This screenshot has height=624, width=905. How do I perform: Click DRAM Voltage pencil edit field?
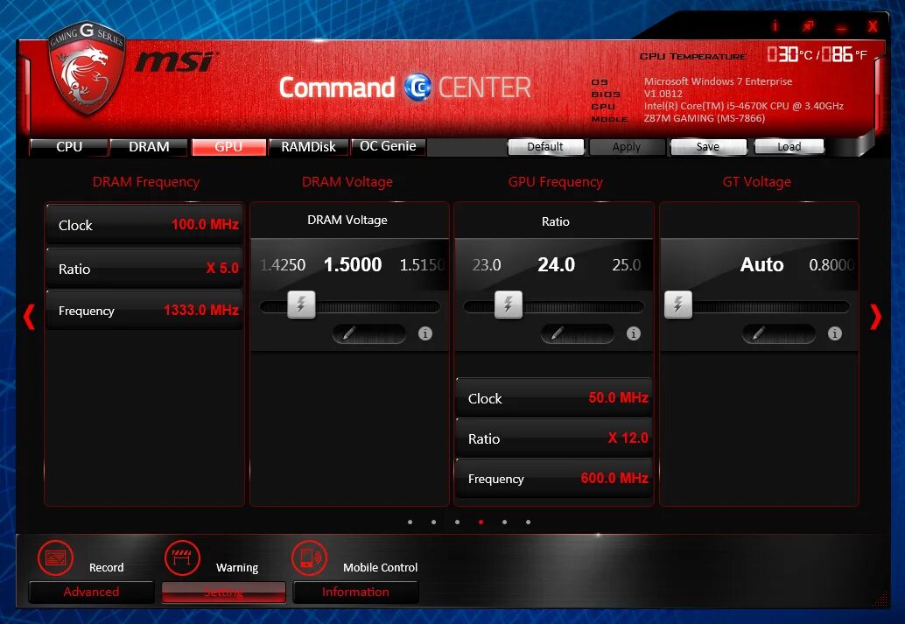[369, 333]
